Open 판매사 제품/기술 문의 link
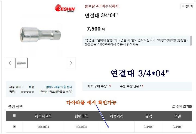The width and height of the screenshot is (196, 134). point(59,87)
